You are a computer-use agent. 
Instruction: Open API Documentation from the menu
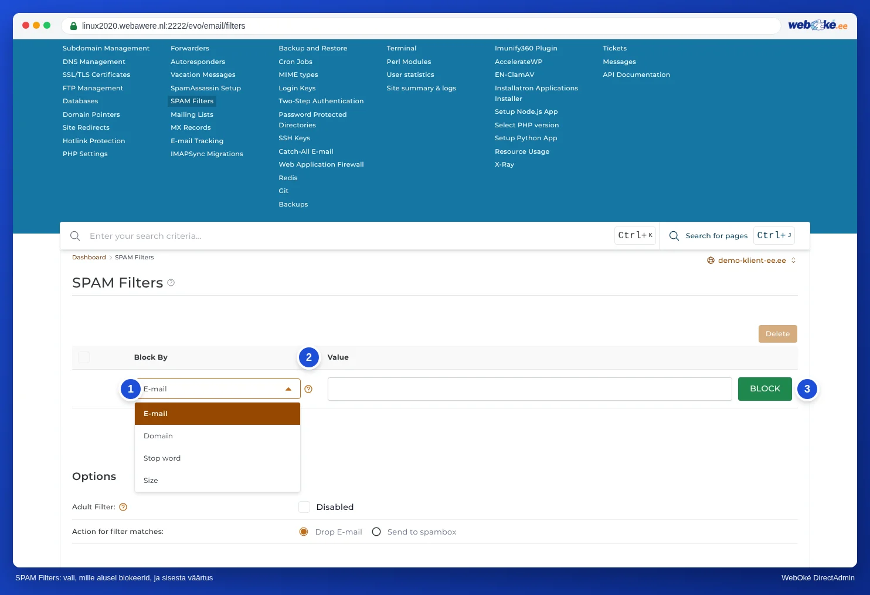[x=636, y=75]
